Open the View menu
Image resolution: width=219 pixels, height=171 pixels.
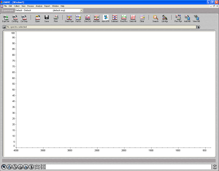click(23, 6)
